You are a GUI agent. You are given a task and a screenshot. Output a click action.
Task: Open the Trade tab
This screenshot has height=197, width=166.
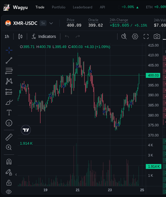coord(40,7)
